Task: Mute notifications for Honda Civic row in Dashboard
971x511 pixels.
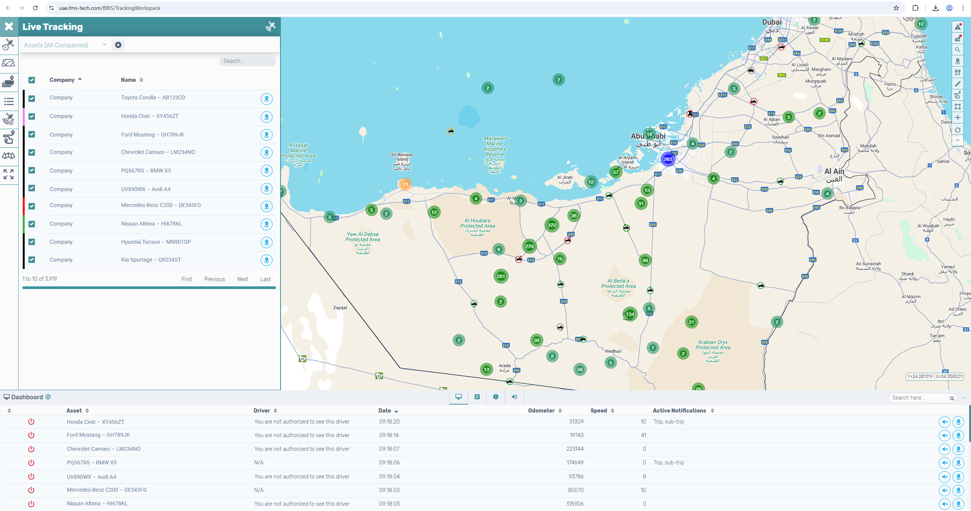Action: (x=944, y=422)
